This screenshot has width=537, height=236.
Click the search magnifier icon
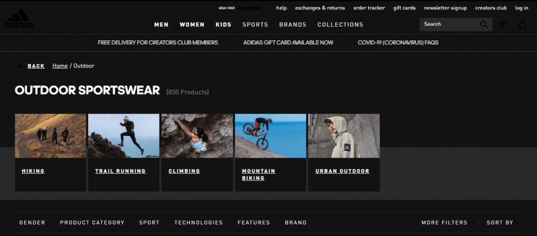[x=484, y=24]
